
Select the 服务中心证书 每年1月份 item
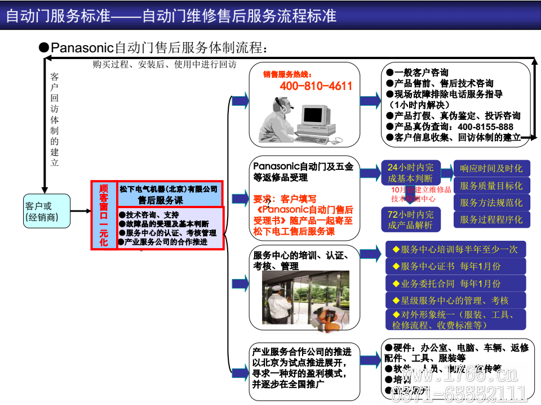(x=455, y=266)
